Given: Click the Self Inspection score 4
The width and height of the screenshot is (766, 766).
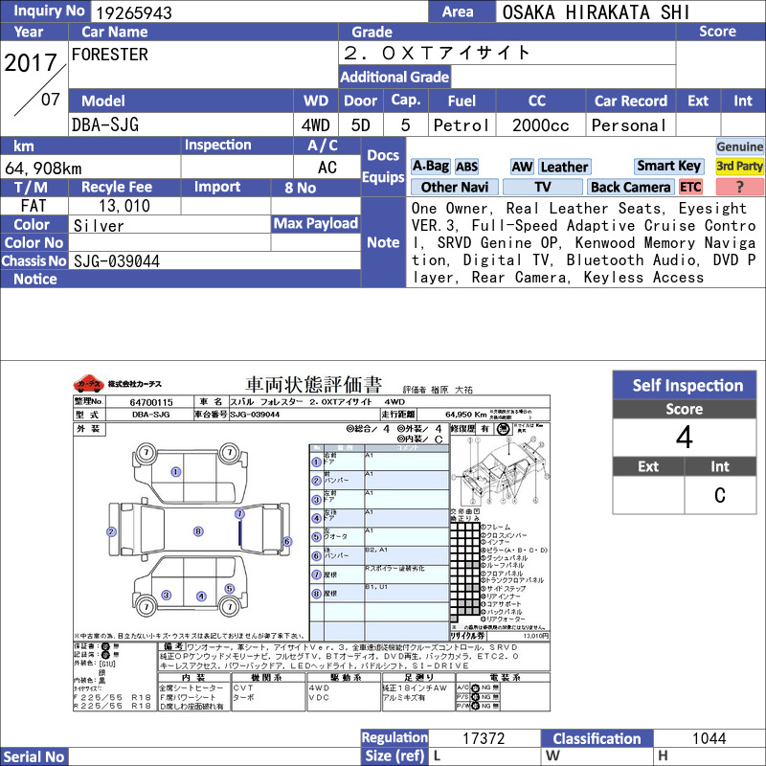Looking at the screenshot, I should click(x=684, y=438).
